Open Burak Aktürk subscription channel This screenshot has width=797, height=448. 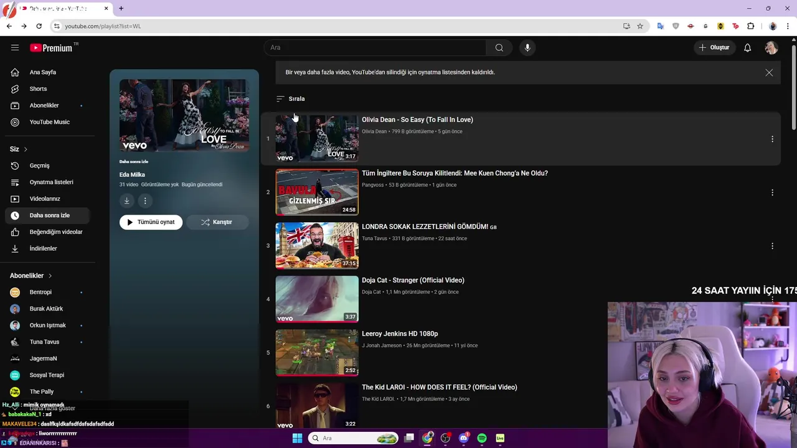tap(47, 309)
